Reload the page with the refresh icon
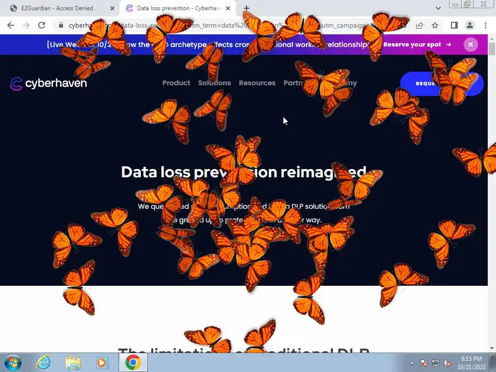Image resolution: width=496 pixels, height=372 pixels. pos(42,25)
